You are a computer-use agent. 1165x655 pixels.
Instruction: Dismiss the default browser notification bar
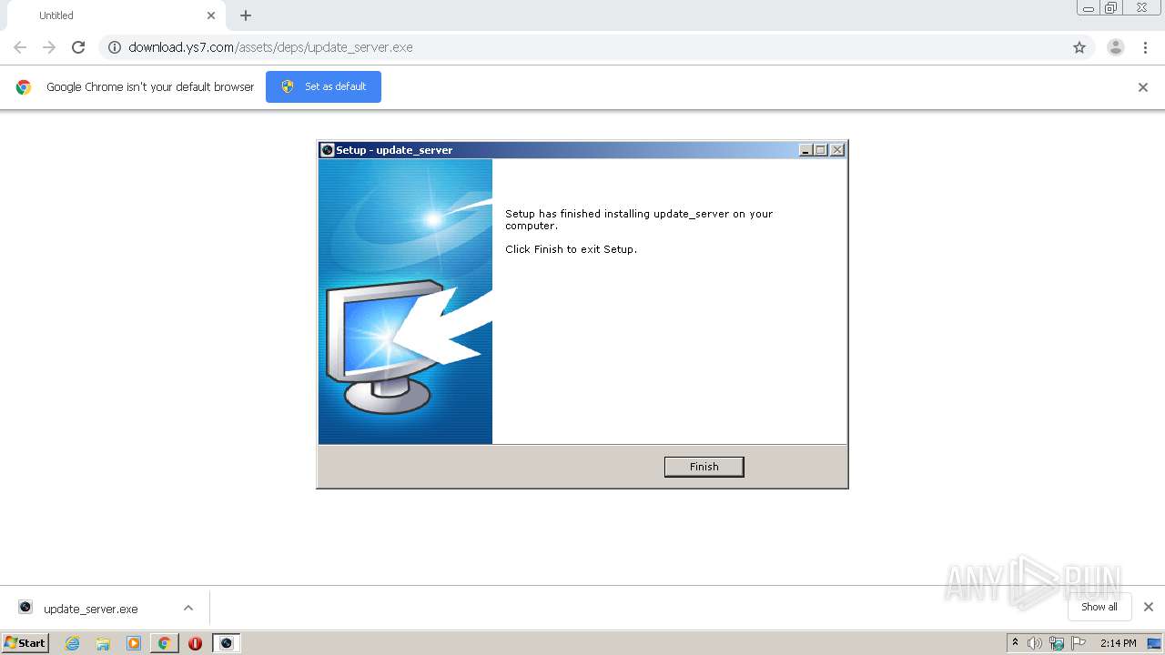1143,87
